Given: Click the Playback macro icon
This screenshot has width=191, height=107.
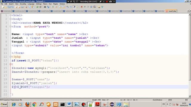Looking at the screenshot, I should pos(88,7).
